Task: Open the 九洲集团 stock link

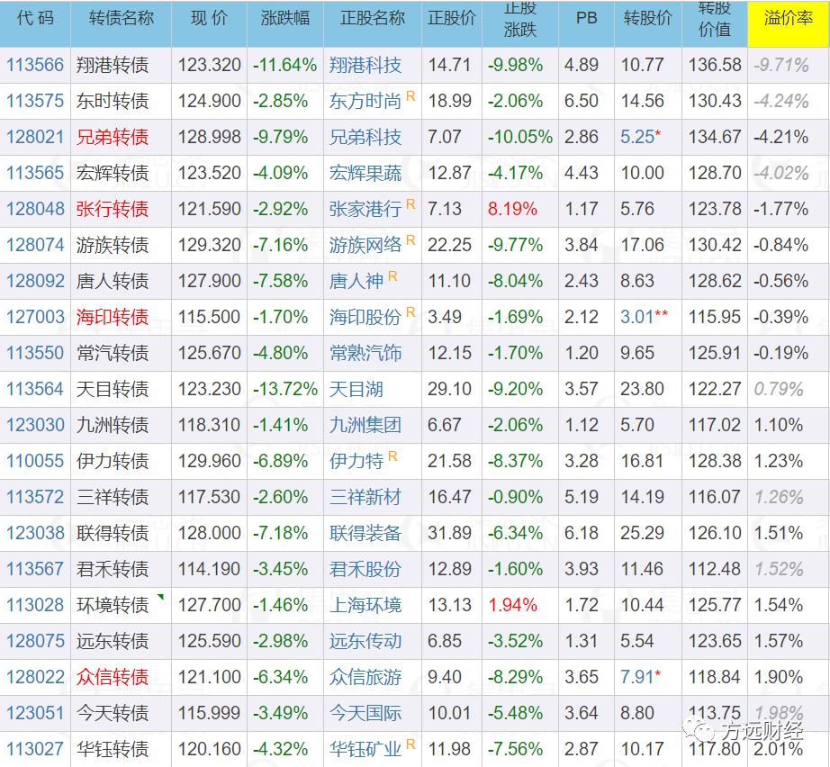Action: point(365,425)
